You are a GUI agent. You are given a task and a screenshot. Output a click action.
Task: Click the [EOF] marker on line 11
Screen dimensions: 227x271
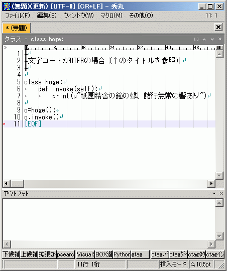(x=33, y=124)
